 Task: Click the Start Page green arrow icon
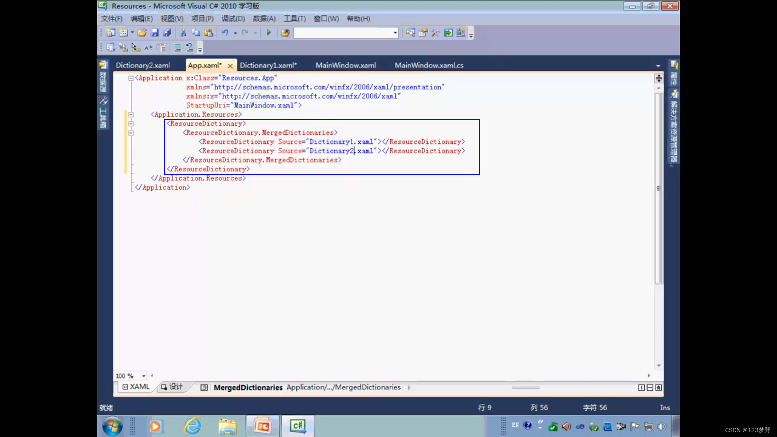click(x=448, y=33)
